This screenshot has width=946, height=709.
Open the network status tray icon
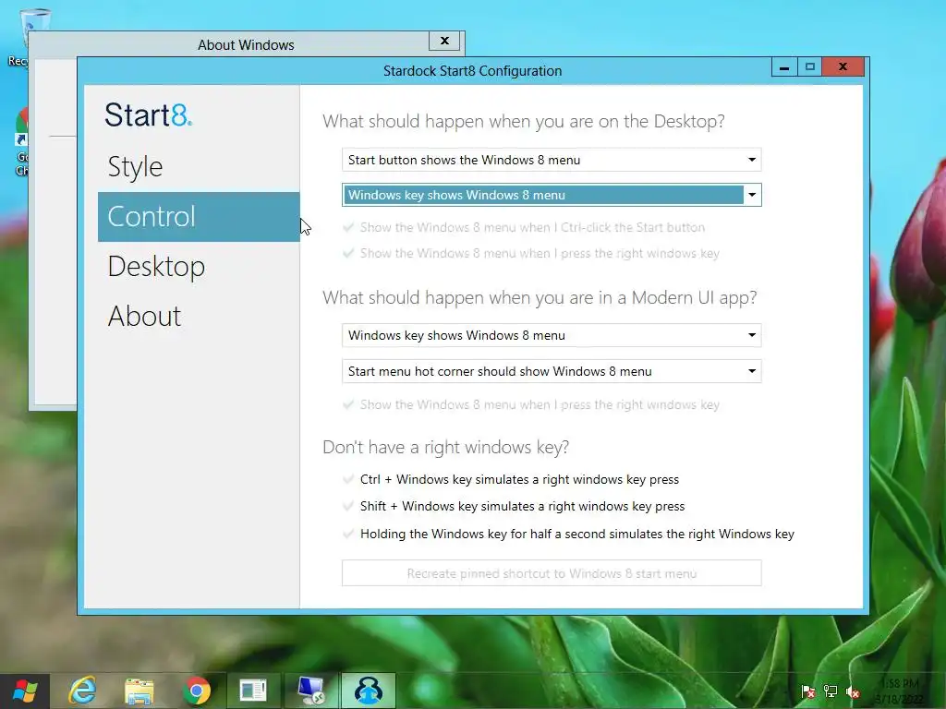coord(831,692)
